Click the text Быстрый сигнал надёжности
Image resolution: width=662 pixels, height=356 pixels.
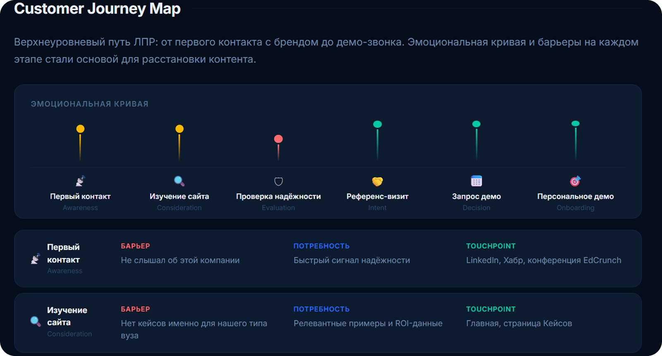click(352, 260)
